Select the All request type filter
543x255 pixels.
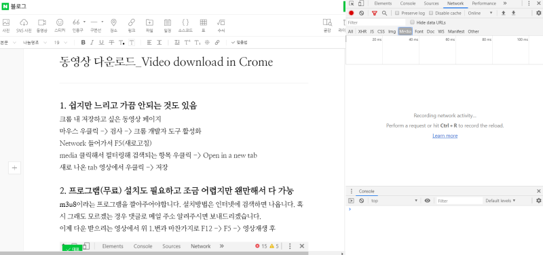[x=351, y=31]
